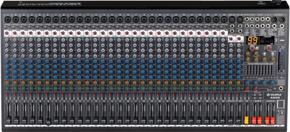Click the MP3 player LCD display

point(266,40)
